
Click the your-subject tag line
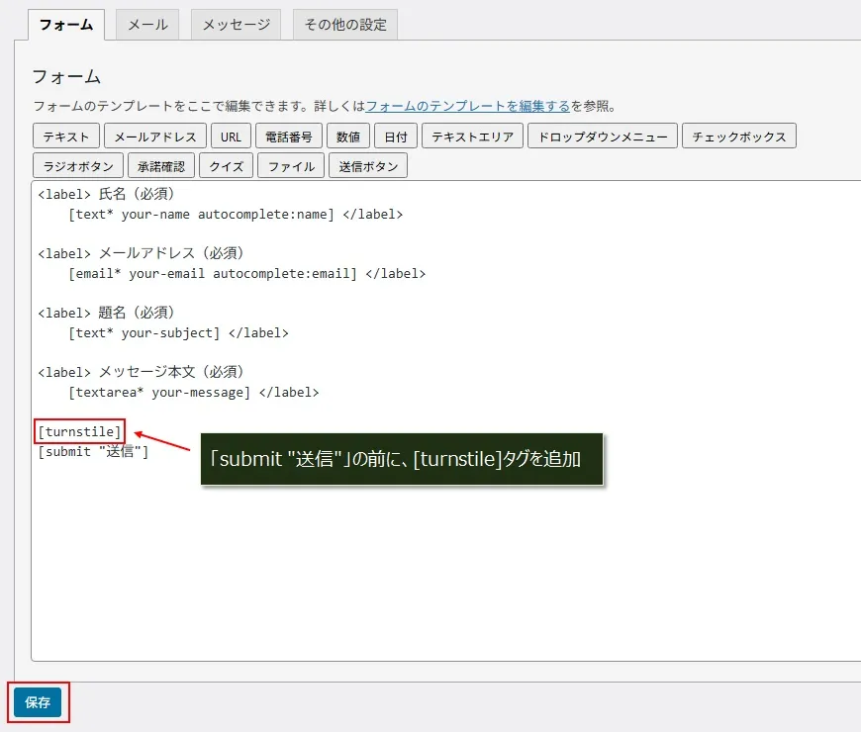point(178,332)
